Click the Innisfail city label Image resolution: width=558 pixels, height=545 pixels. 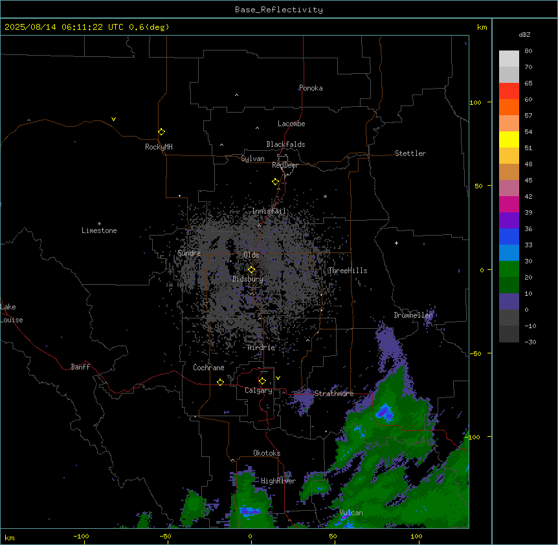point(269,211)
